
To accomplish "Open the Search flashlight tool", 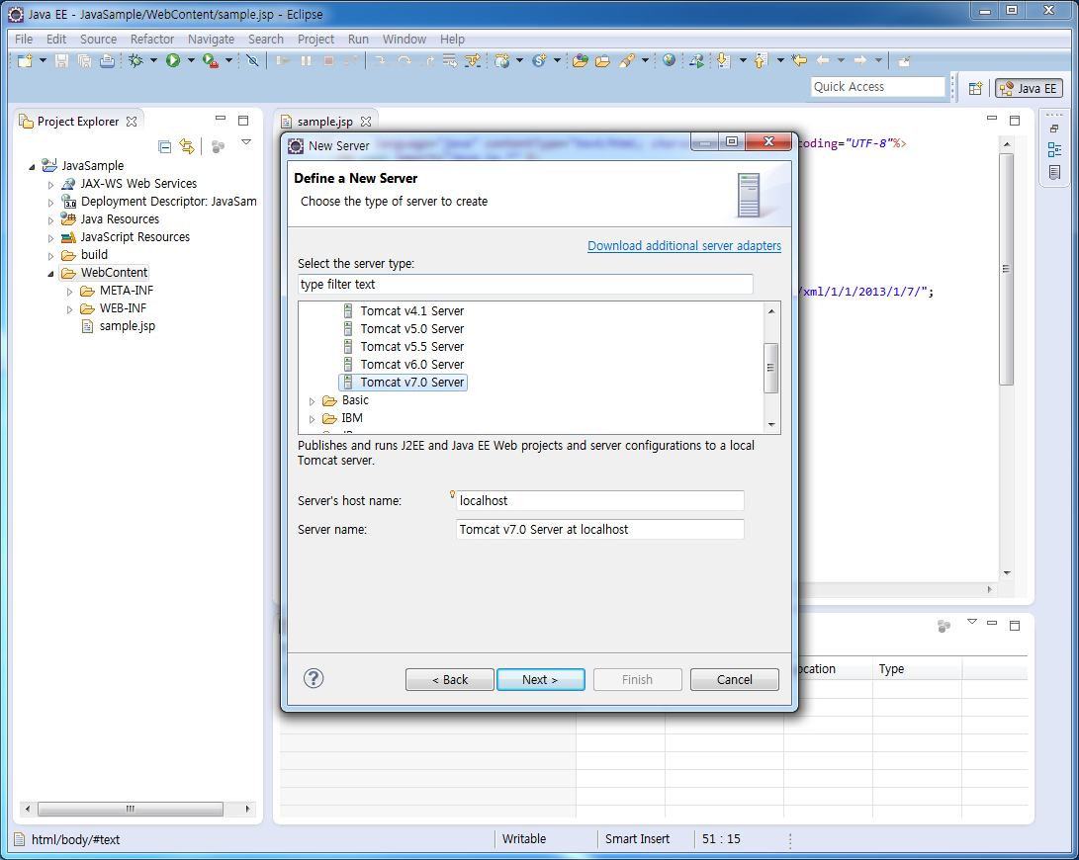I will pos(629,60).
